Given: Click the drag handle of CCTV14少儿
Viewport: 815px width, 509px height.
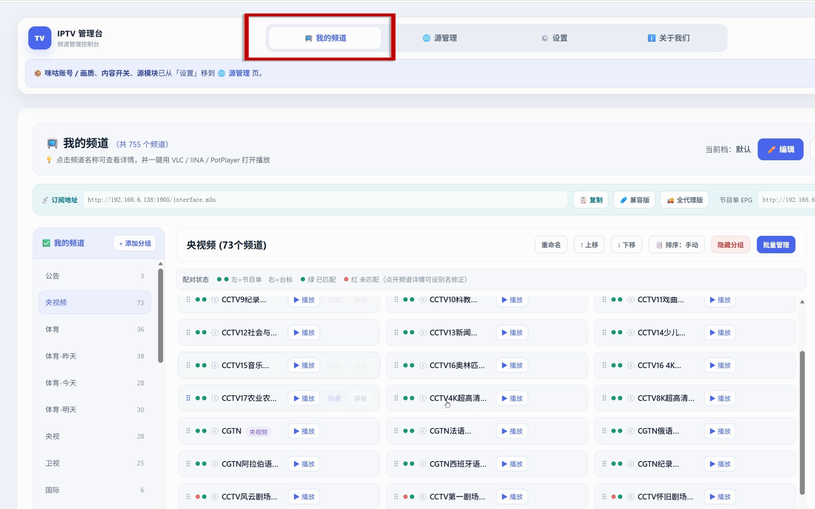Looking at the screenshot, I should (604, 333).
